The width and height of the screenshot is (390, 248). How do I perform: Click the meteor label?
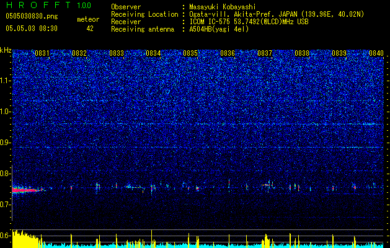(88, 19)
